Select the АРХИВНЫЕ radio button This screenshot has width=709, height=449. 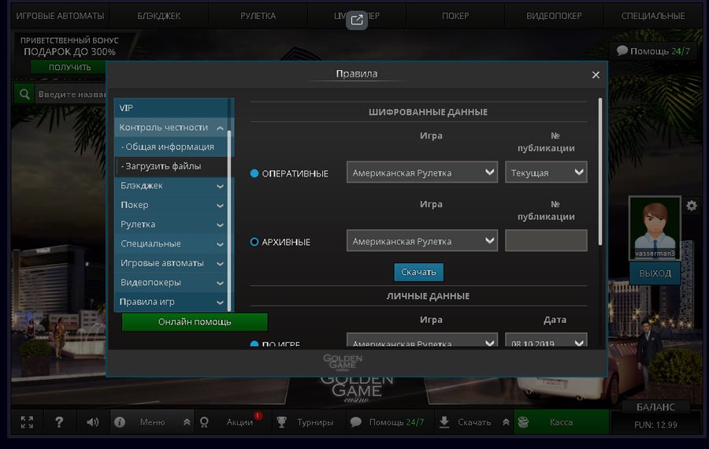coord(254,242)
